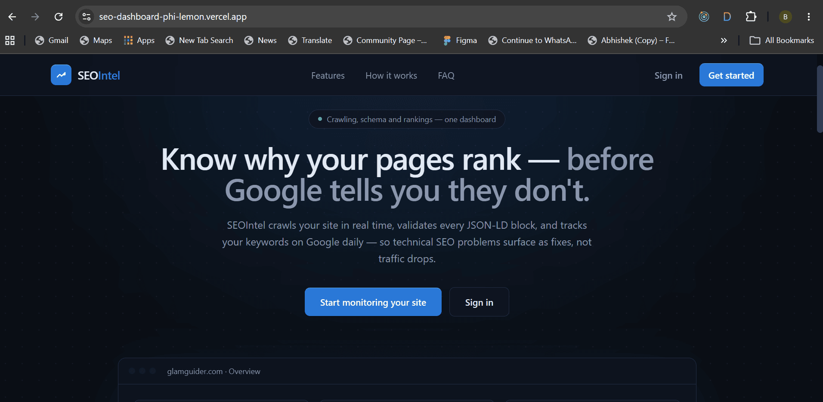The width and height of the screenshot is (823, 402).
Task: Open the Gmail bookmark
Action: [52, 40]
